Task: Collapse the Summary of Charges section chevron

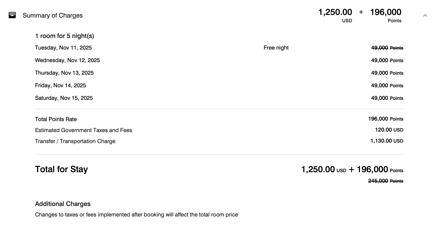Action: pos(425,15)
